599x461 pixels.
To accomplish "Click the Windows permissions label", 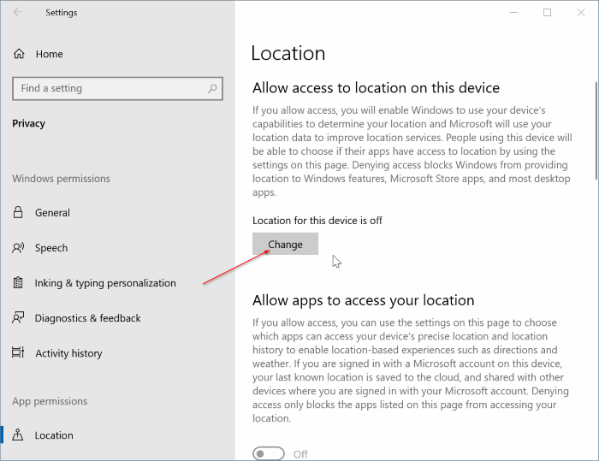I will point(61,179).
